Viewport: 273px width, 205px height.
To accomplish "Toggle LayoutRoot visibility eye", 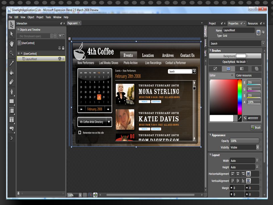I will [60, 59].
